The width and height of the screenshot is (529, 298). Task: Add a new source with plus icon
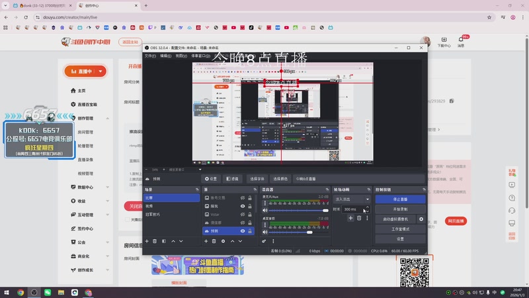[x=206, y=241]
